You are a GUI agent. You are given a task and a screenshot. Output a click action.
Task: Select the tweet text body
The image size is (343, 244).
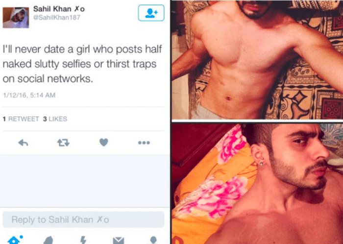coord(82,64)
